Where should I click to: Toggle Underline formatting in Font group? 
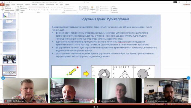[x=33, y=10]
